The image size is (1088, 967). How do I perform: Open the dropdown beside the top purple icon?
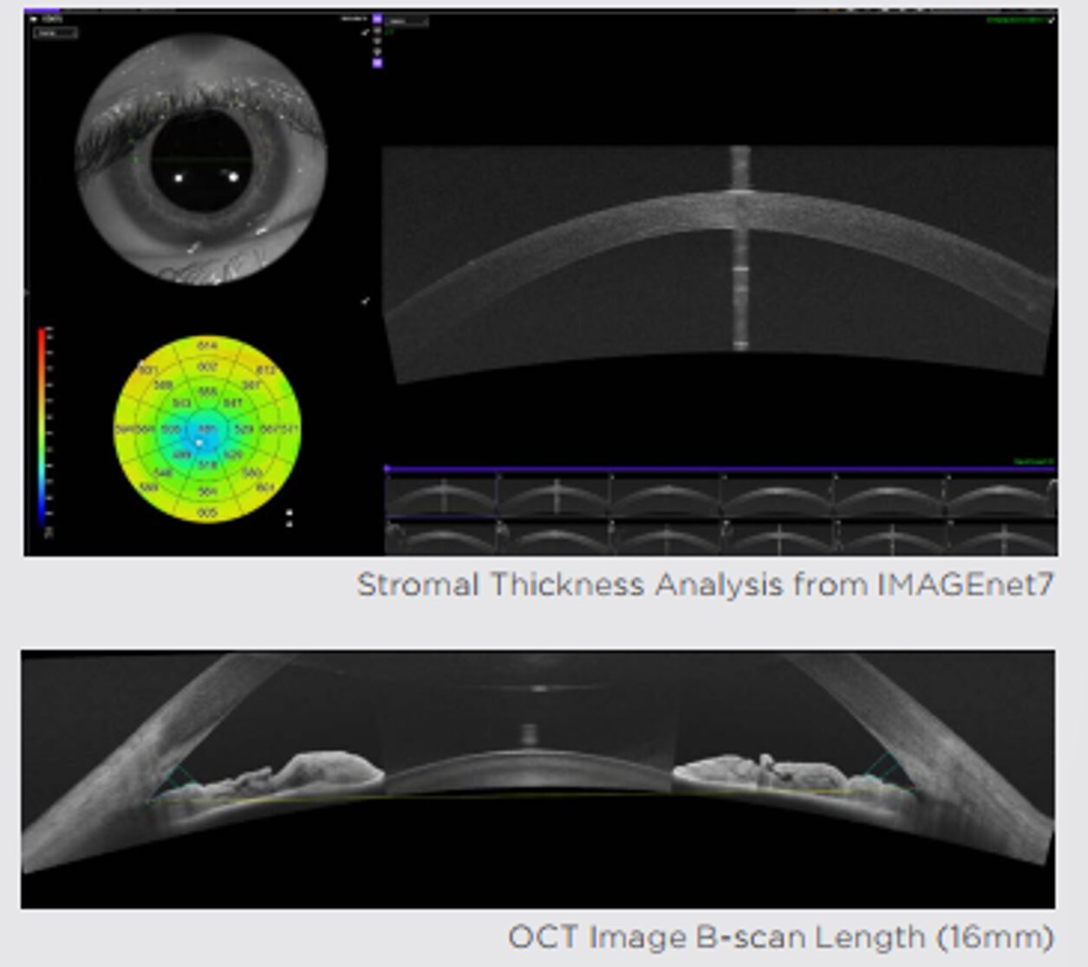[x=407, y=21]
